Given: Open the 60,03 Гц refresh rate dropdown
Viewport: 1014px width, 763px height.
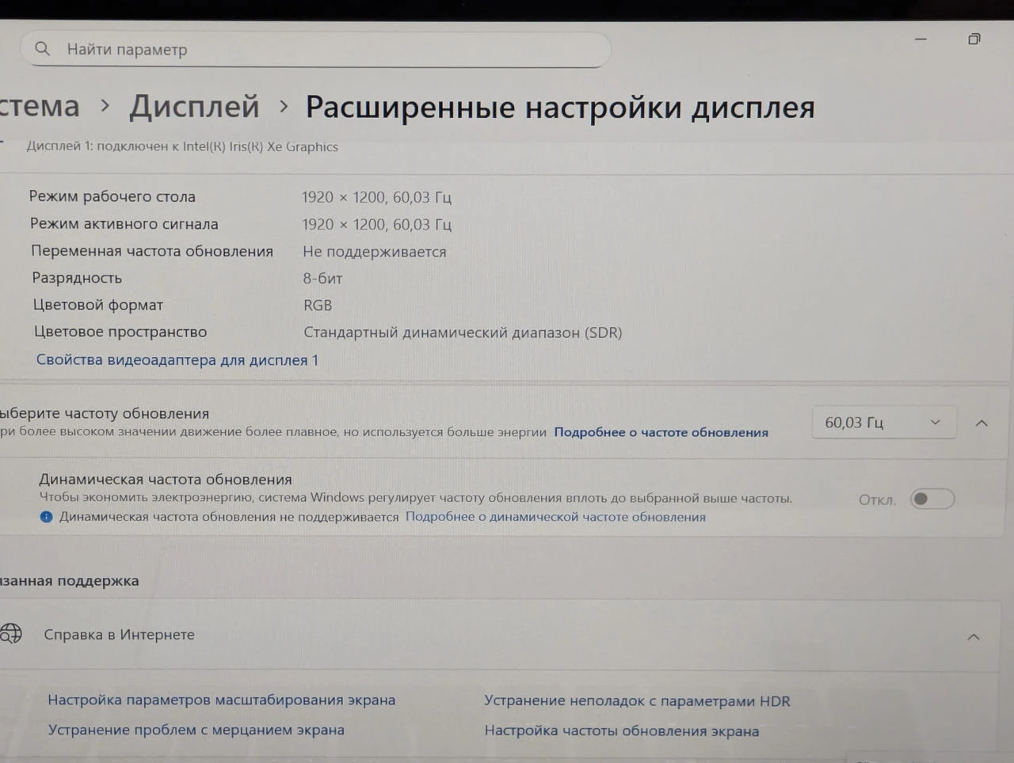Looking at the screenshot, I should (884, 423).
